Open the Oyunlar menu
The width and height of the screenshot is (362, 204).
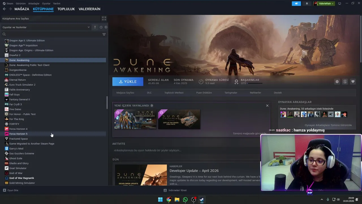46,3
